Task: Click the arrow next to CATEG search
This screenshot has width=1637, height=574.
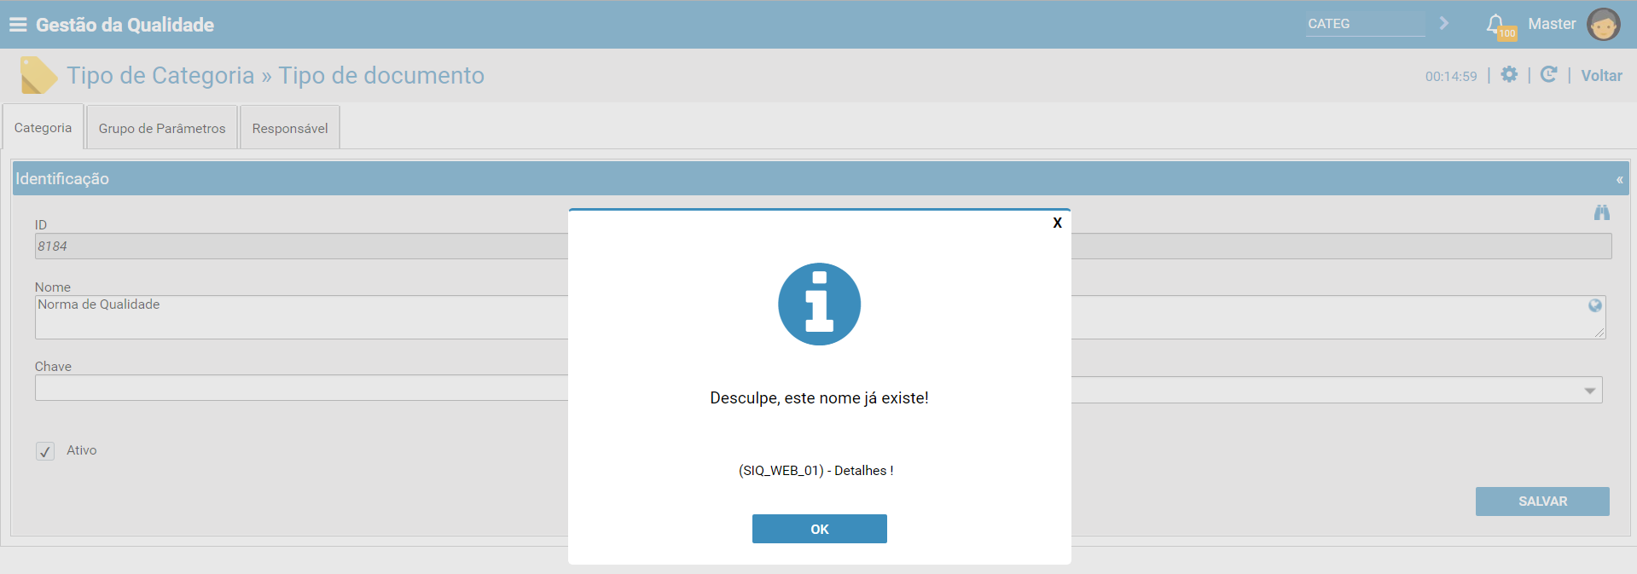Action: click(x=1443, y=23)
